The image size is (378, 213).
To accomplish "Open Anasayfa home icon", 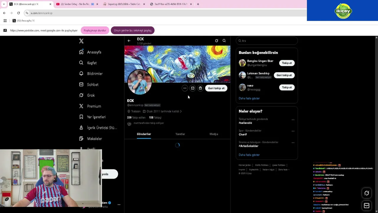I will coord(81,52).
